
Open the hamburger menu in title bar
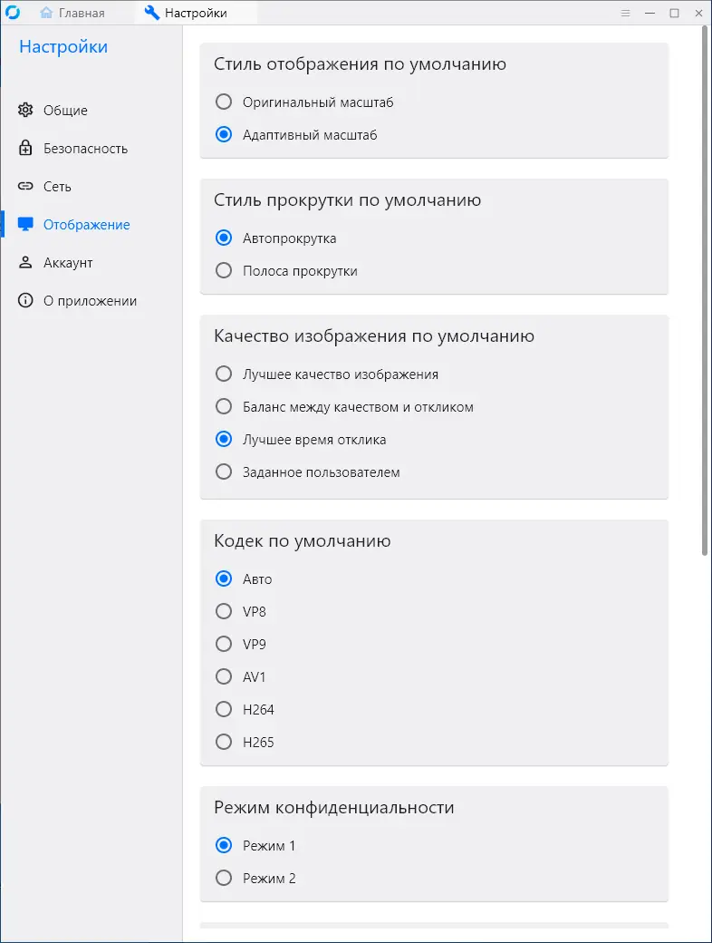coord(625,13)
